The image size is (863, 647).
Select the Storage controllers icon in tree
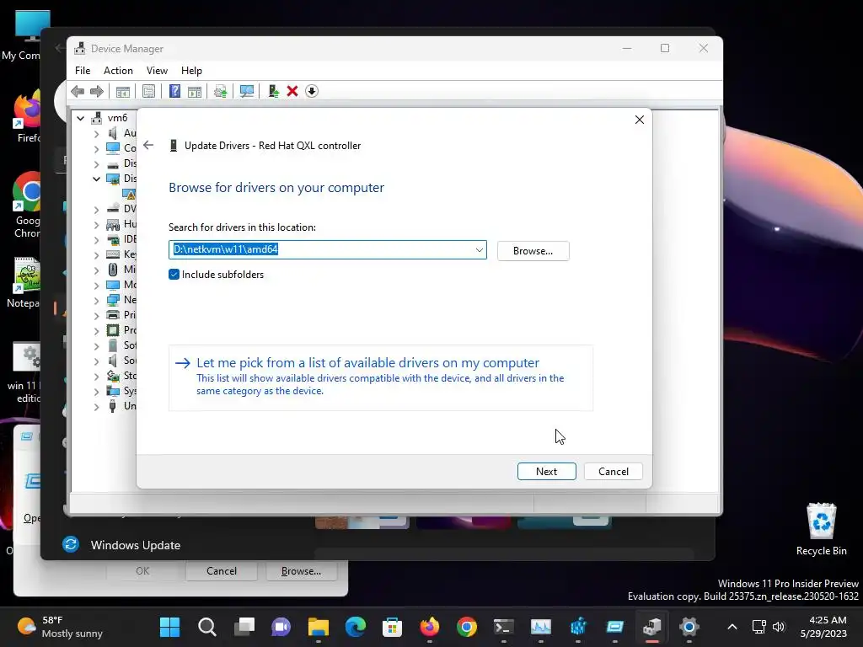coord(113,376)
